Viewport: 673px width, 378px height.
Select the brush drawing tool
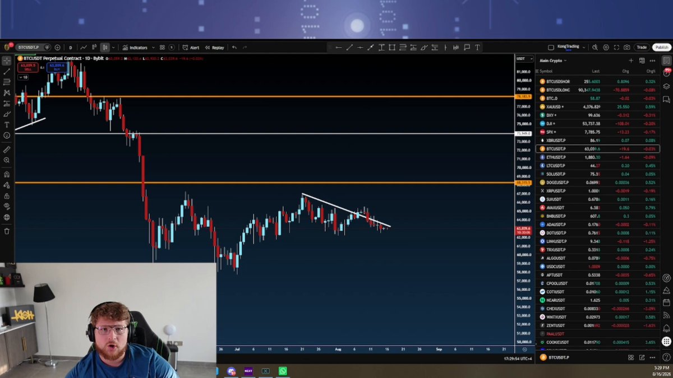pos(7,114)
